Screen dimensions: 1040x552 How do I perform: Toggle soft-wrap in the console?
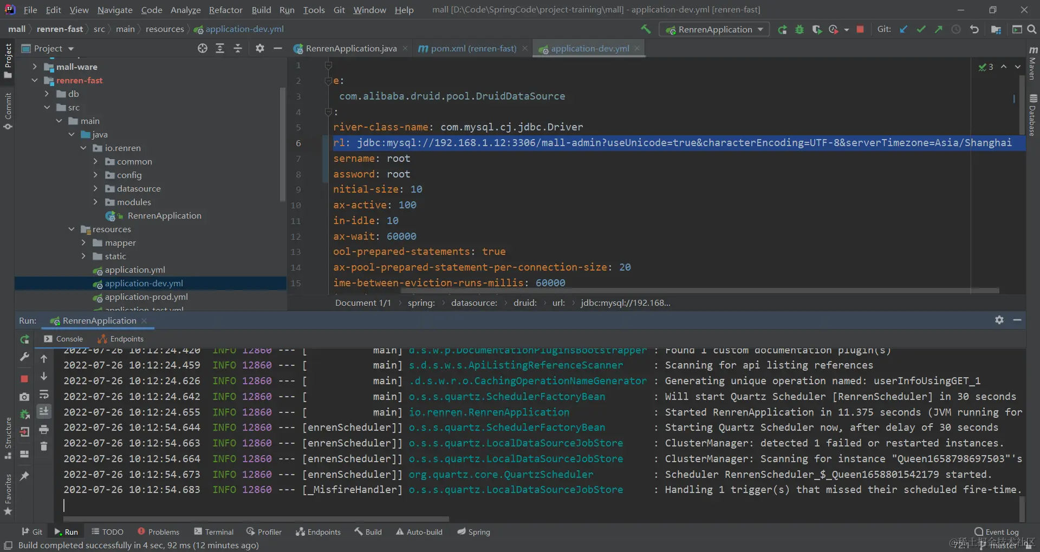click(x=44, y=394)
